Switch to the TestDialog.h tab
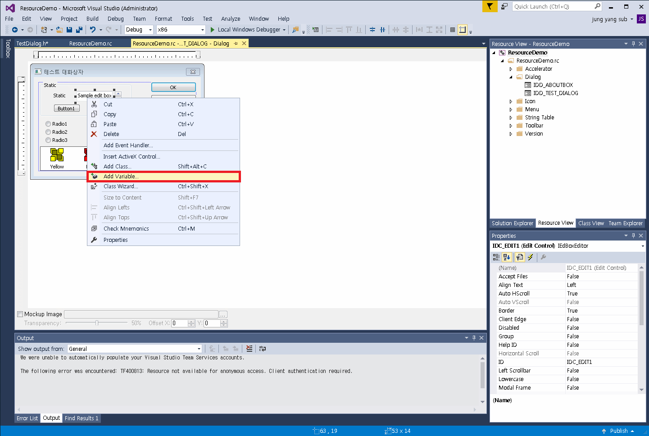The image size is (649, 436). [x=32, y=43]
